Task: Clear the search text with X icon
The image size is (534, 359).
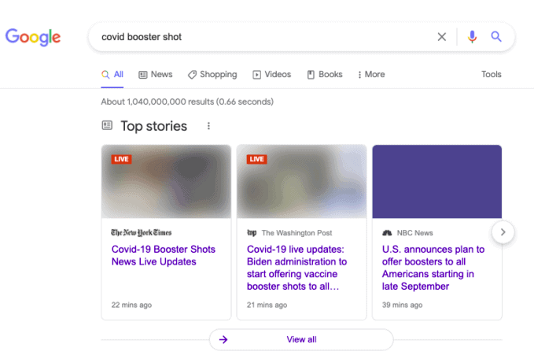Action: tap(442, 37)
